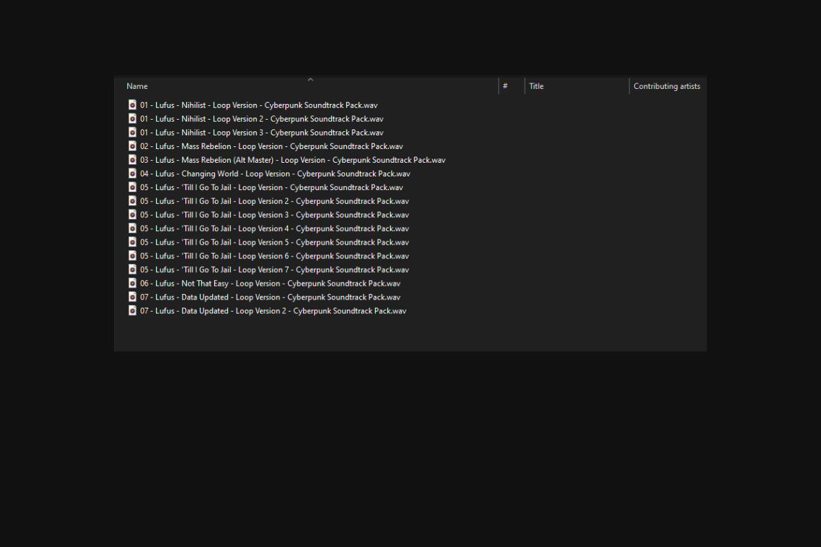
Task: Click the file icon for 02 Mass Rebelion
Action: 133,146
